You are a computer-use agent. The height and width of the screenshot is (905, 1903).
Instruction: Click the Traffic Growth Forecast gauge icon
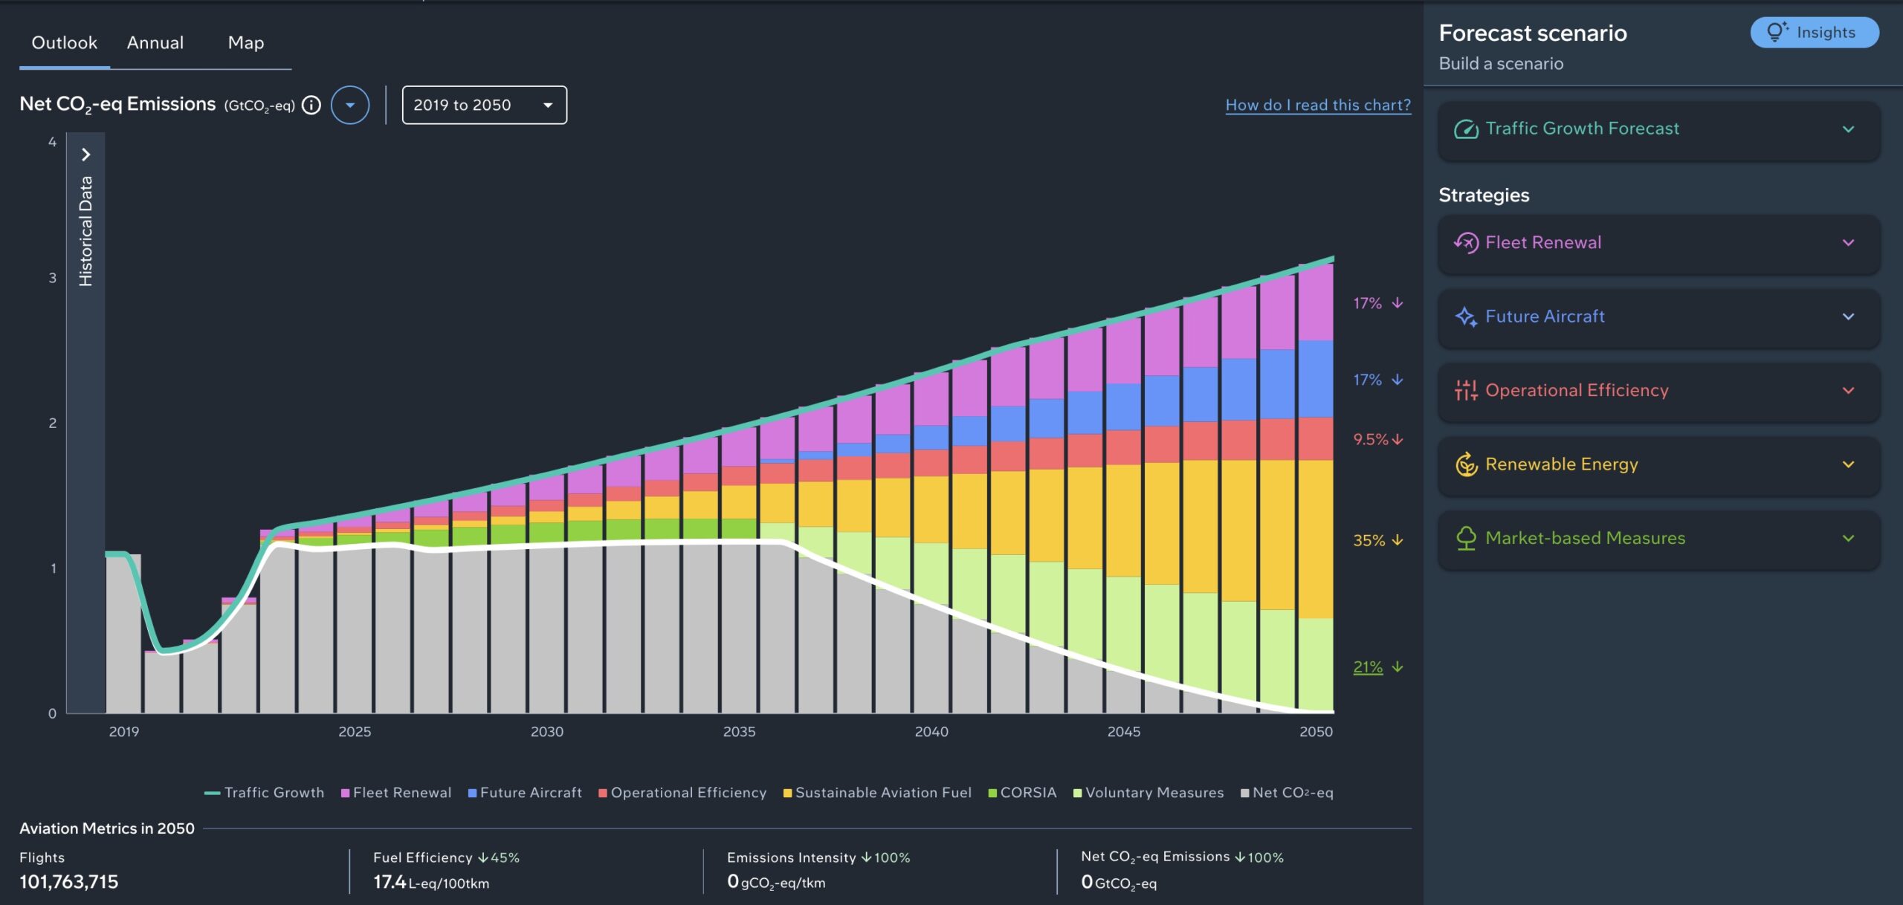[x=1466, y=129]
